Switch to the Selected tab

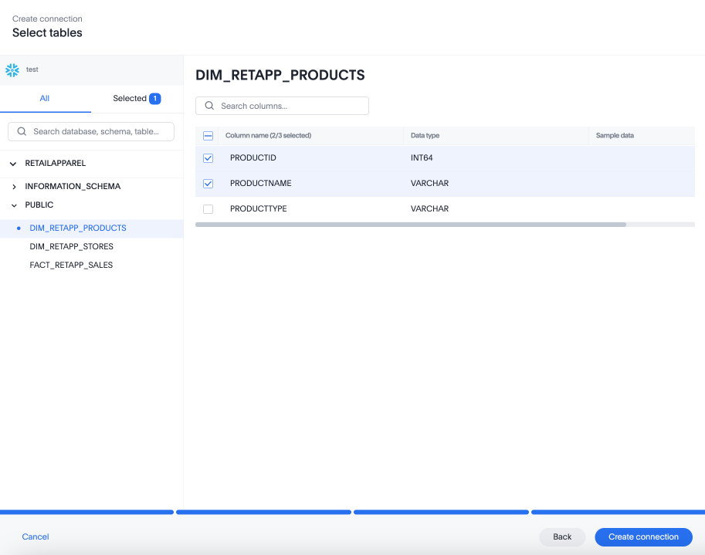130,99
